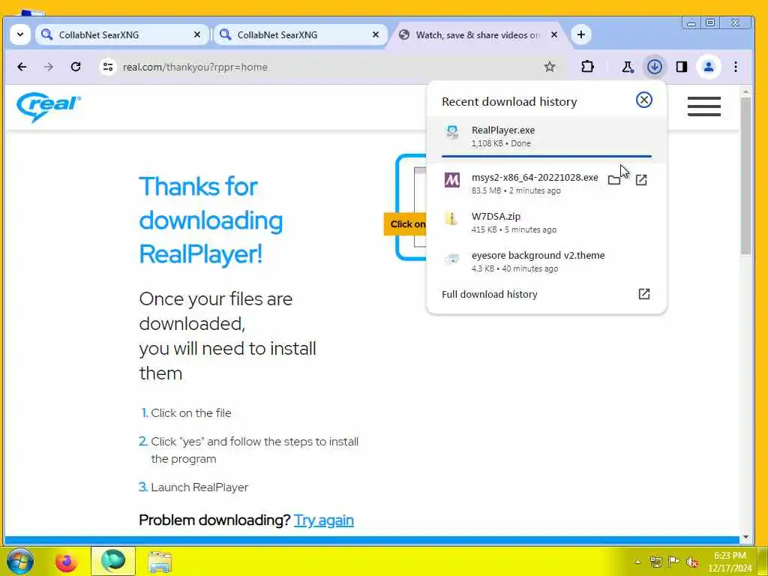Open Full download history

click(x=547, y=294)
